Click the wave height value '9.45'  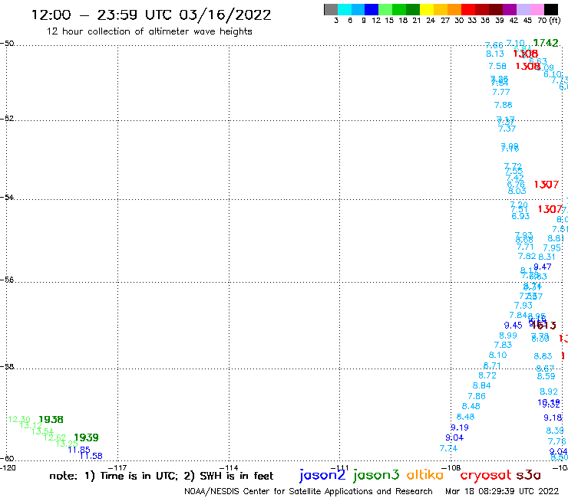[x=514, y=326]
